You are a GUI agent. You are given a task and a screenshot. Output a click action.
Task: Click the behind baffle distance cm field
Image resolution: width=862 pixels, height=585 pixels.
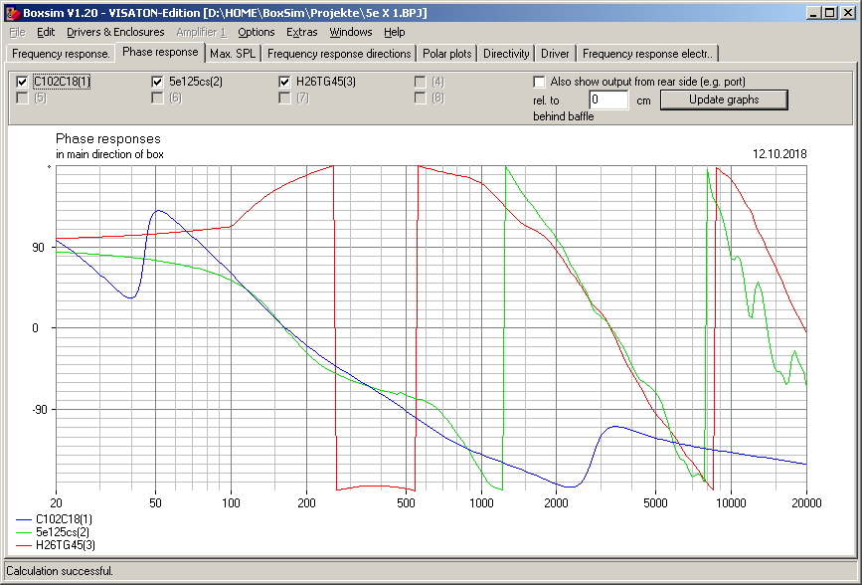click(x=607, y=100)
